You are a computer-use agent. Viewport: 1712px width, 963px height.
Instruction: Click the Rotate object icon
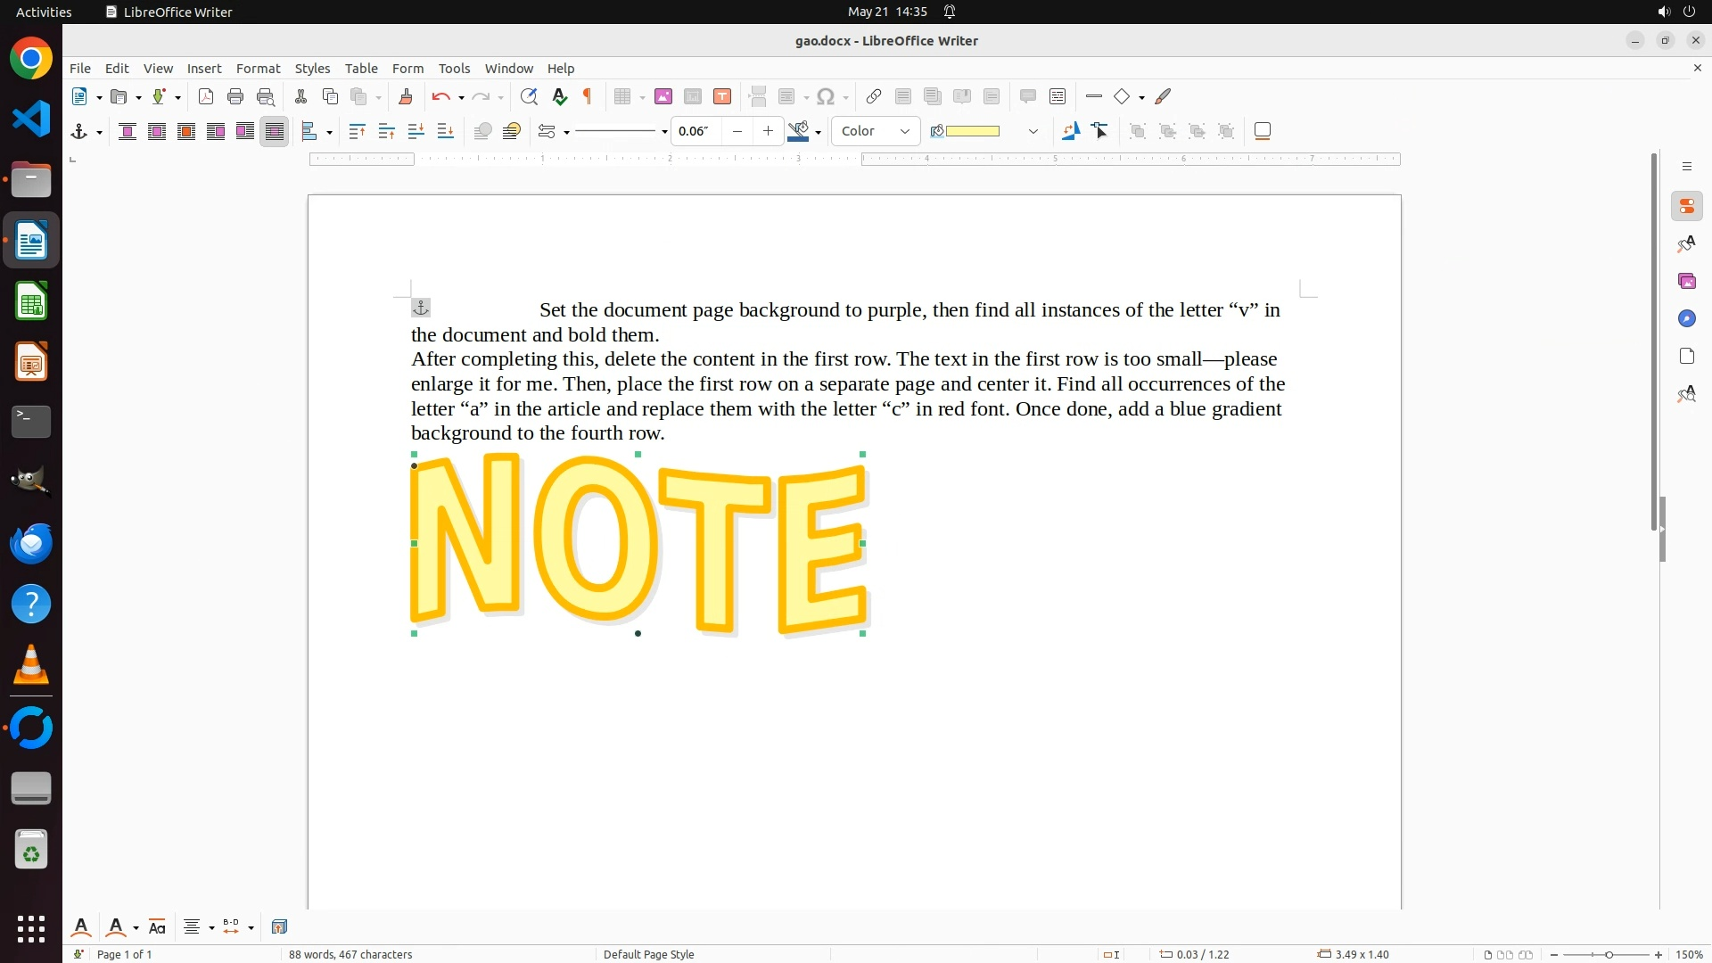pos(1071,131)
